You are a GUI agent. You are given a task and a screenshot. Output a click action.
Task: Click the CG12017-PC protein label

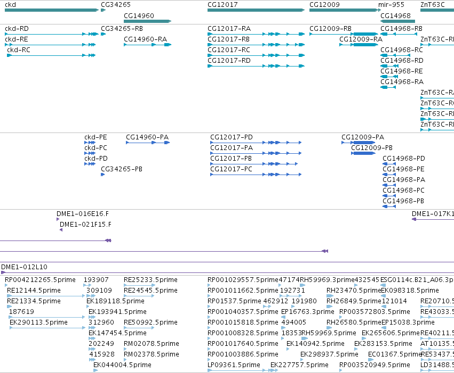pos(231,169)
